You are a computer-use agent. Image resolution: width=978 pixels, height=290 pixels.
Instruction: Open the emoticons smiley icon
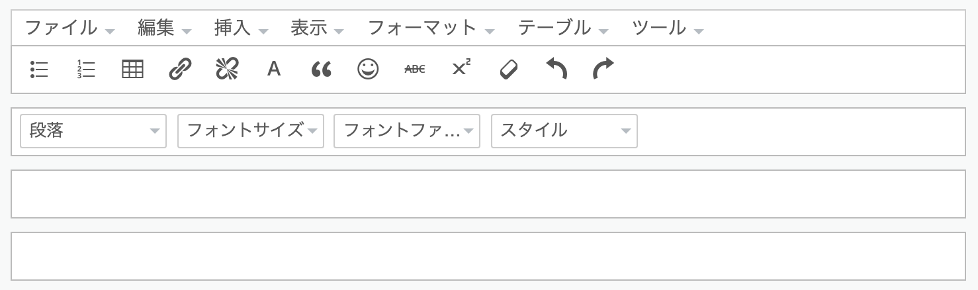point(368,69)
